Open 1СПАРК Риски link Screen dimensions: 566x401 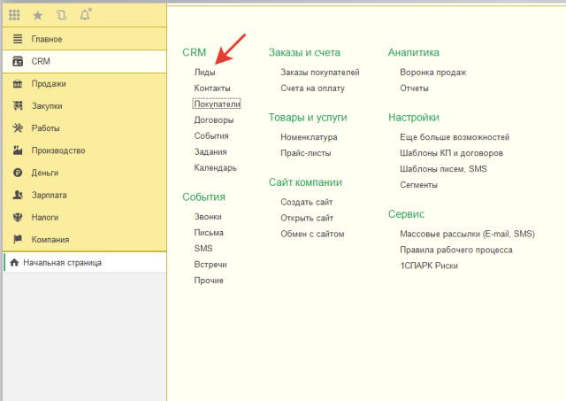click(429, 266)
